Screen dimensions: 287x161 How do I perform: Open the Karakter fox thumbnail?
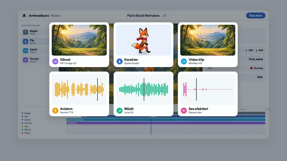143,40
